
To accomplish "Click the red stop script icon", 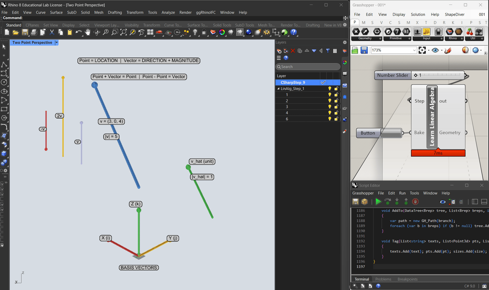I will coord(415,202).
